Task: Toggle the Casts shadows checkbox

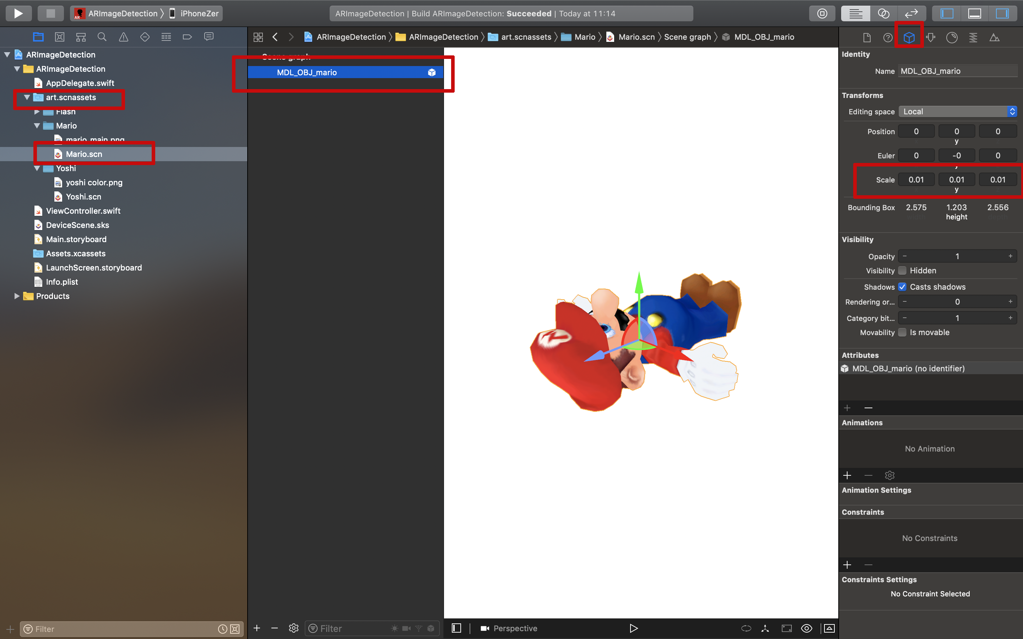Action: pos(902,287)
